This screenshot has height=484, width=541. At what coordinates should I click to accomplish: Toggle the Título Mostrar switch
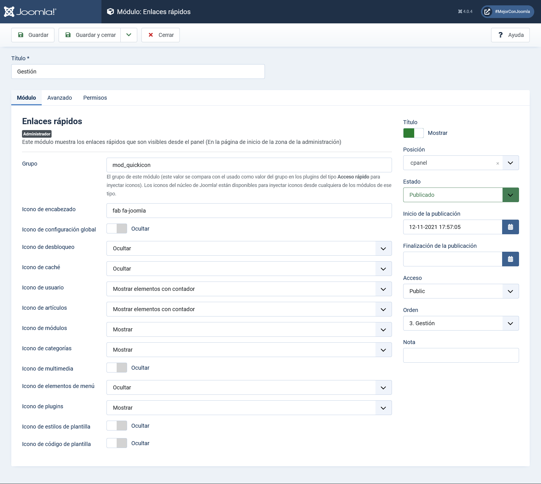tap(413, 133)
